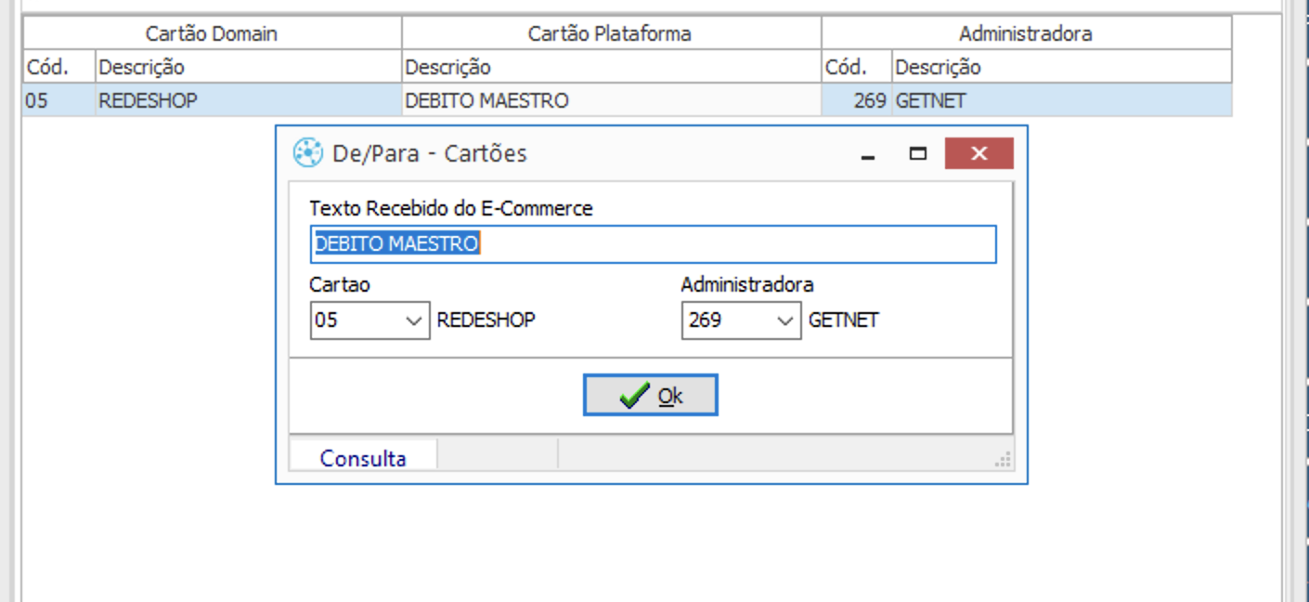
Task: Switch to the Consulta tab
Action: click(x=363, y=458)
